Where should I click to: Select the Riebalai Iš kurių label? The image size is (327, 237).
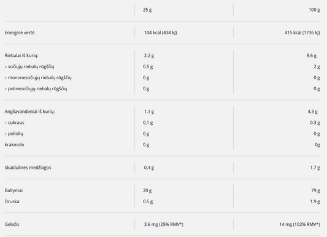(21, 55)
